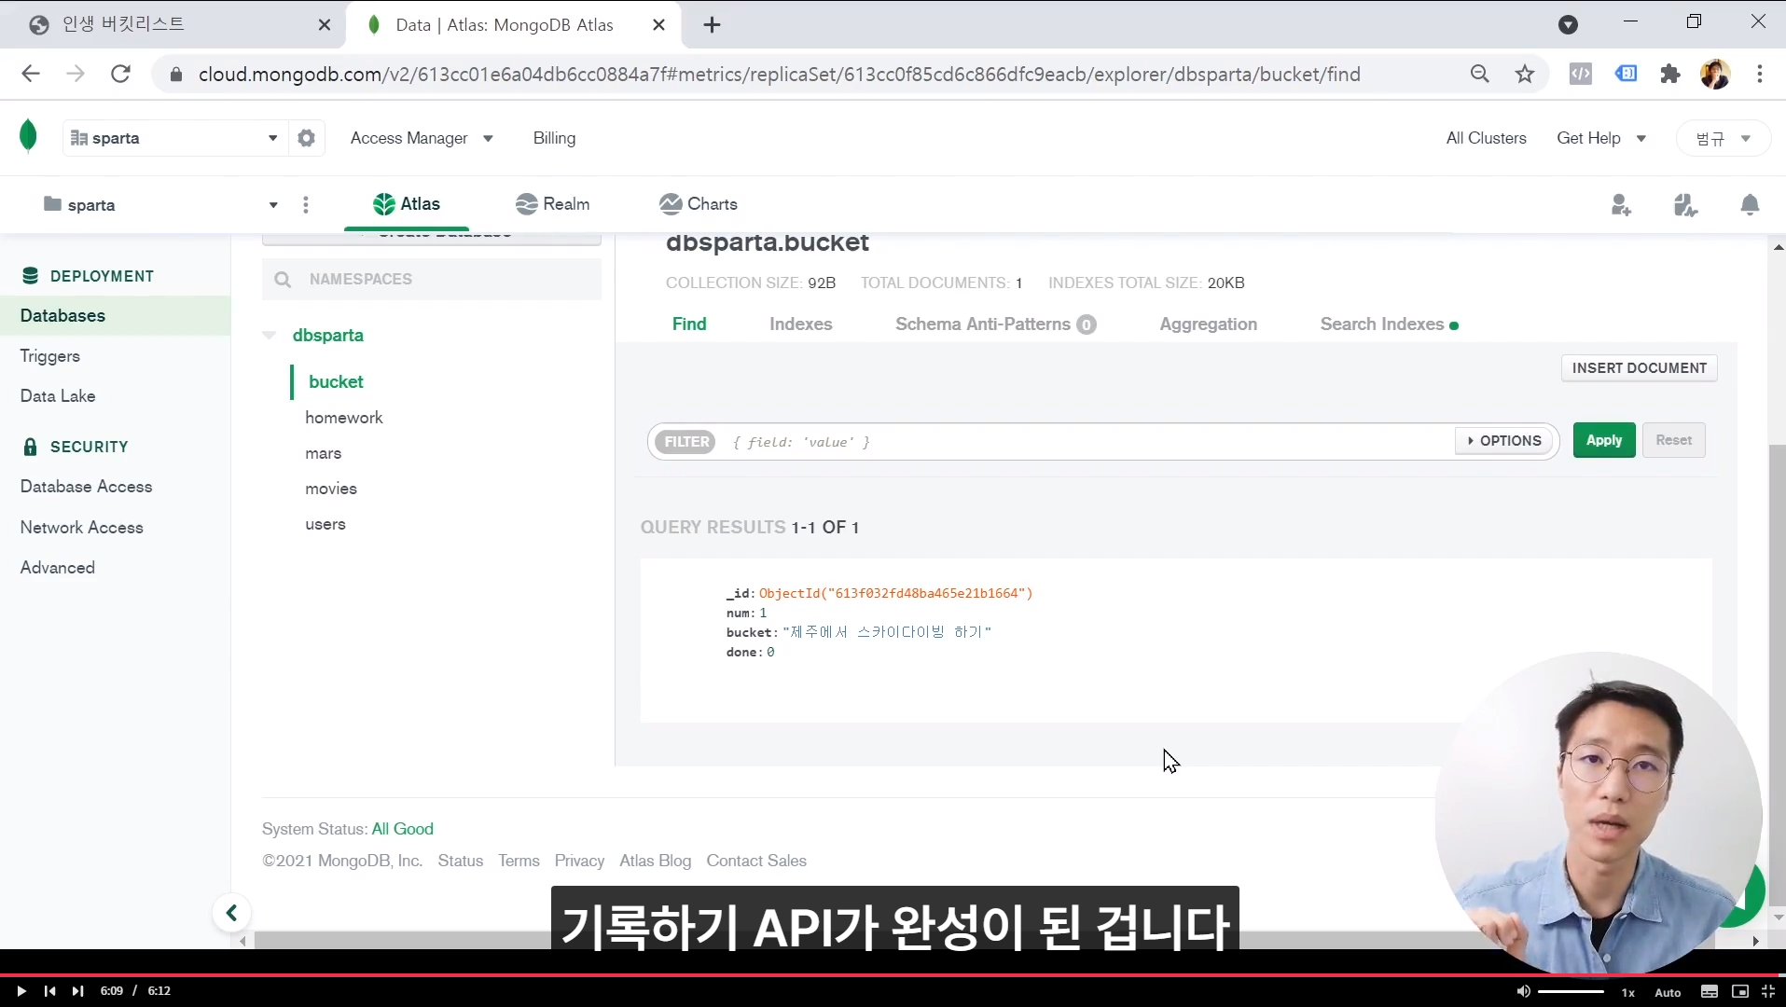
Task: Open 범규 user account dropdown
Action: [1723, 138]
